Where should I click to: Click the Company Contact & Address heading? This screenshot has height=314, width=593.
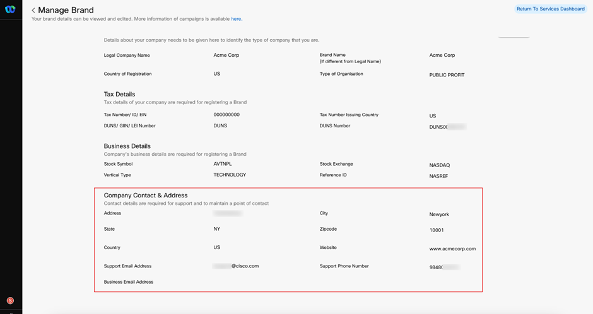coord(146,195)
